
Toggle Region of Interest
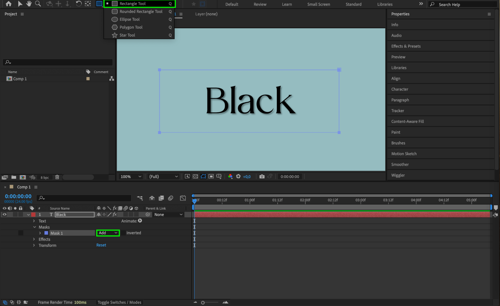211,176
